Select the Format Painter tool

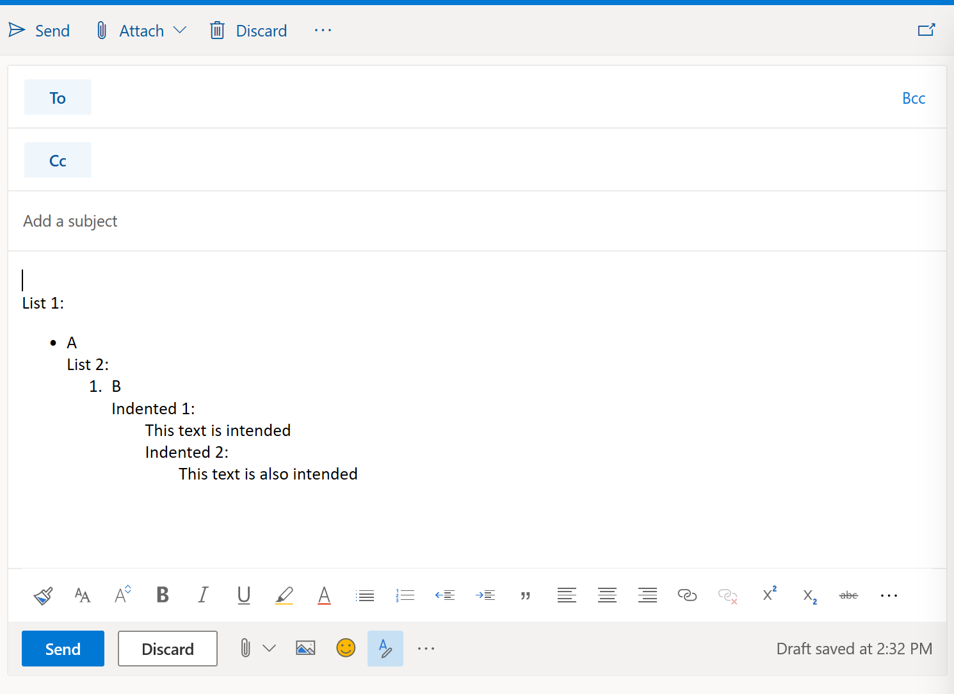point(42,595)
